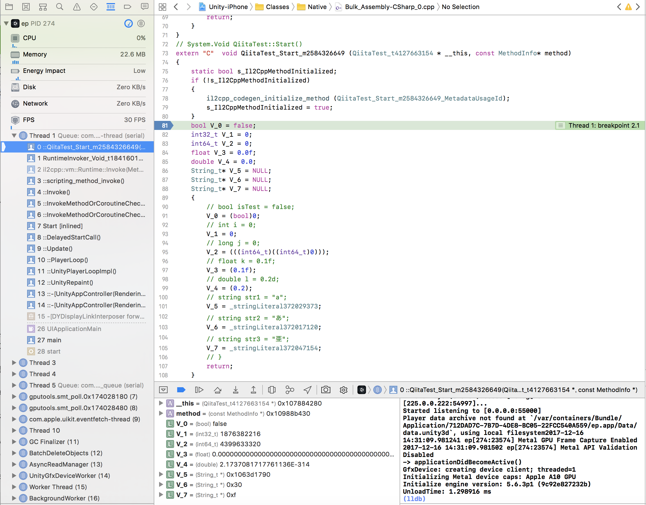This screenshot has width=646, height=505.
Task: Click the line 81 breakpoint marker
Action: point(164,125)
